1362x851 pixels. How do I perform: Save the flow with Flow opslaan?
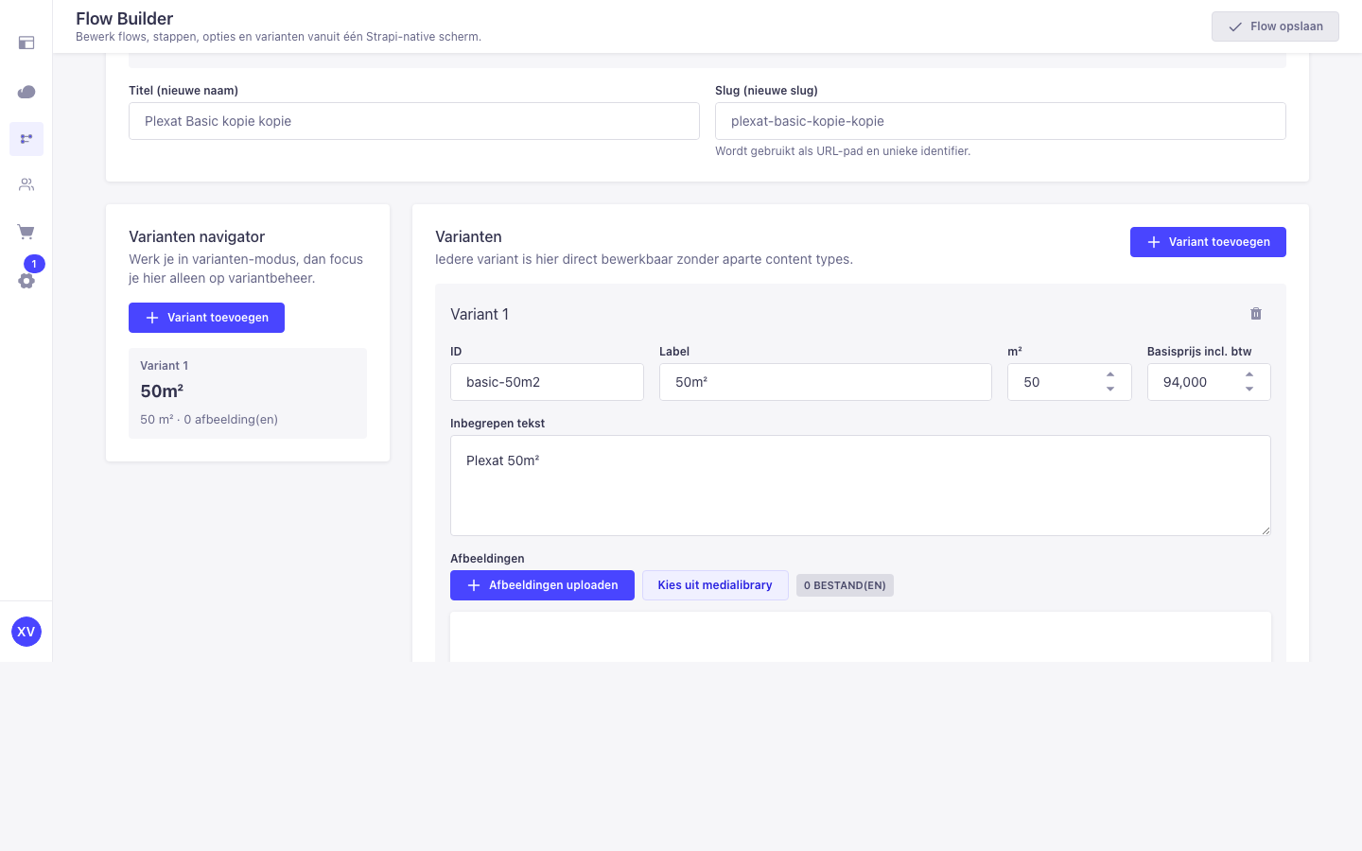pos(1275,26)
